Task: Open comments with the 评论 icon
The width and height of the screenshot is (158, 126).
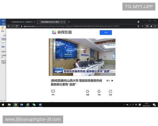Action: pyautogui.click(x=53, y=93)
